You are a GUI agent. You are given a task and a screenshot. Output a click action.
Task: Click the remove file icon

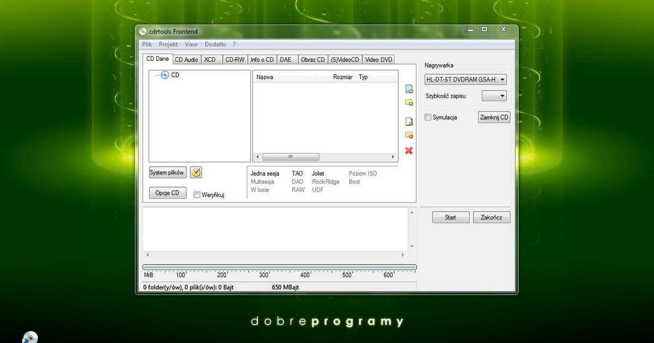click(409, 121)
